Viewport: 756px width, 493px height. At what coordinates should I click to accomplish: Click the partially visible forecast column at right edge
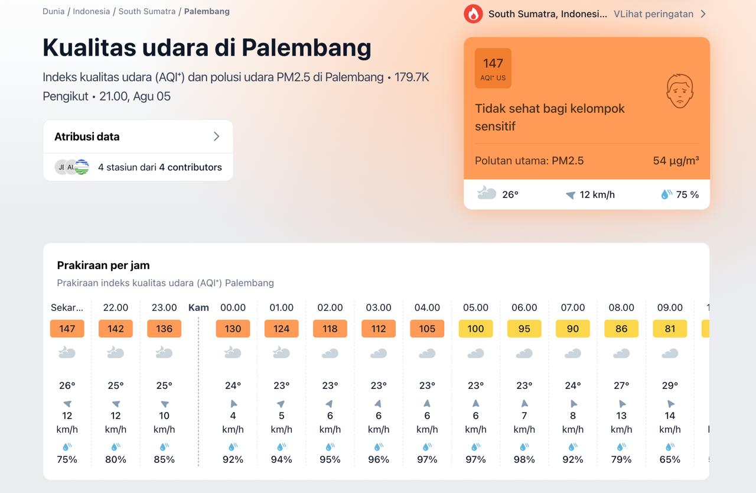[x=705, y=383]
